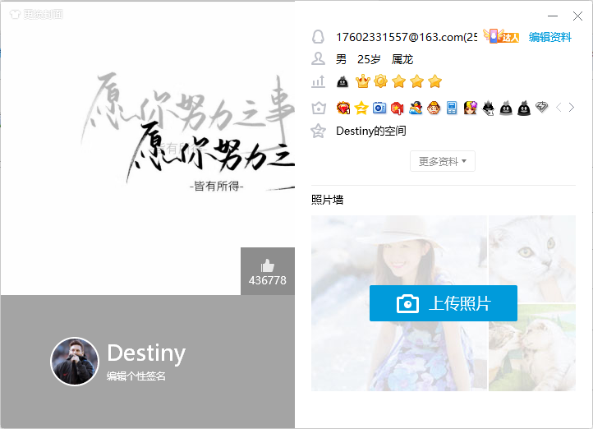Click the orange 达人 badge
The height and width of the screenshot is (429, 593).
[x=502, y=36]
